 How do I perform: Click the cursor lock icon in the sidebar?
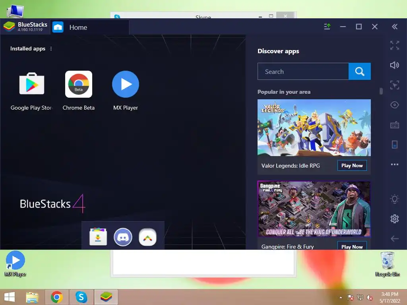(395, 85)
